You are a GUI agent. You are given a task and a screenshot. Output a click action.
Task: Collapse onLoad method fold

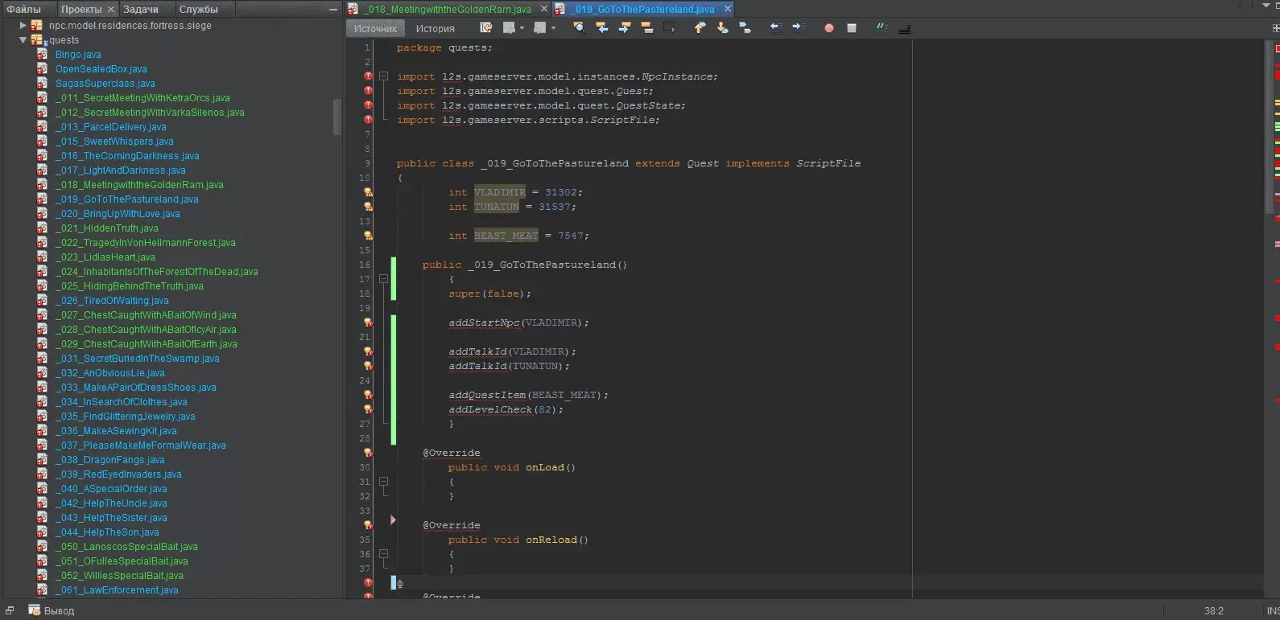[x=384, y=482]
